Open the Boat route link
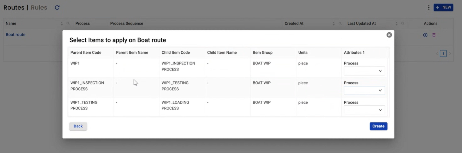Screen dimensions: 462x153 click(16, 35)
